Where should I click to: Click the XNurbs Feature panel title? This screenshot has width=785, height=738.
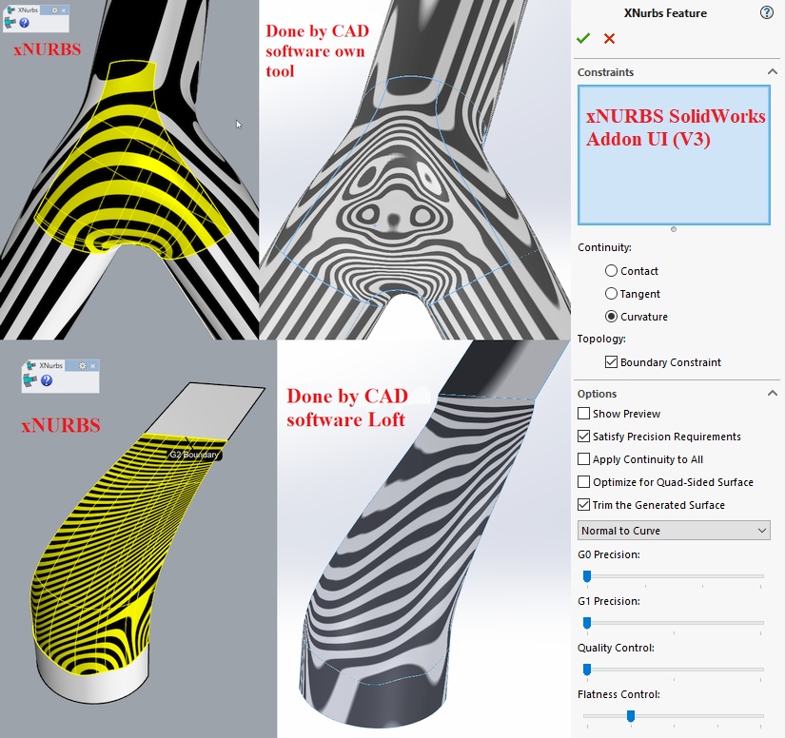[665, 13]
